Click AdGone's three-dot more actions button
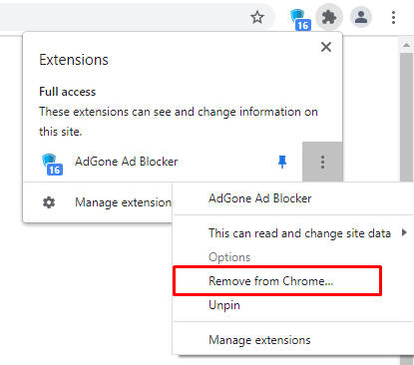This screenshot has height=365, width=414. pos(322,162)
